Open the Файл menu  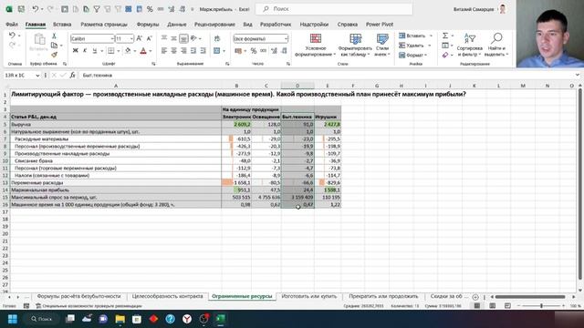pyautogui.click(x=12, y=25)
